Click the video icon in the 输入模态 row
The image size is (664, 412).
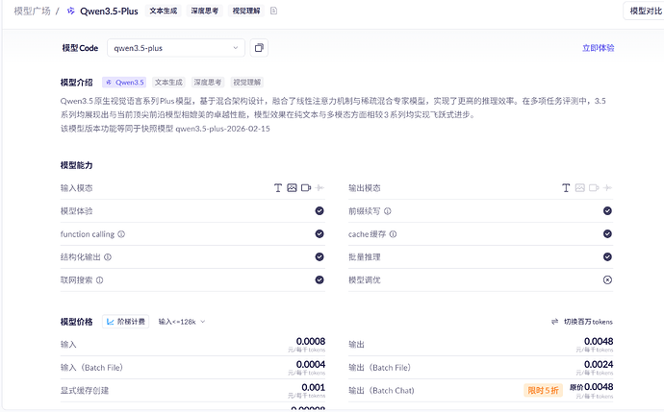(x=305, y=187)
